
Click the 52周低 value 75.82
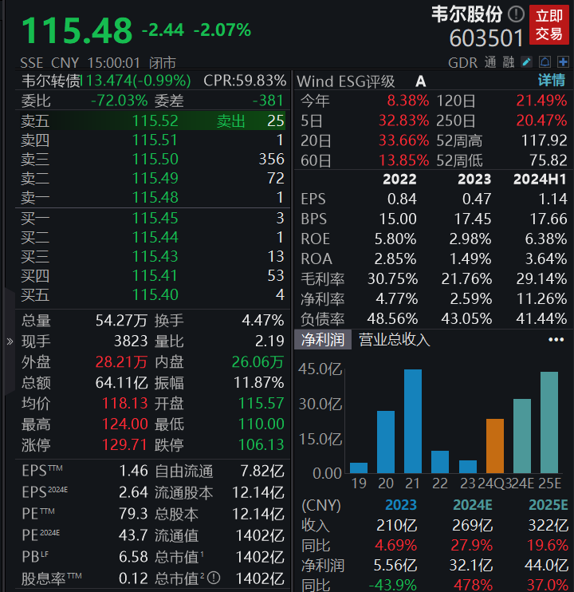[548, 160]
